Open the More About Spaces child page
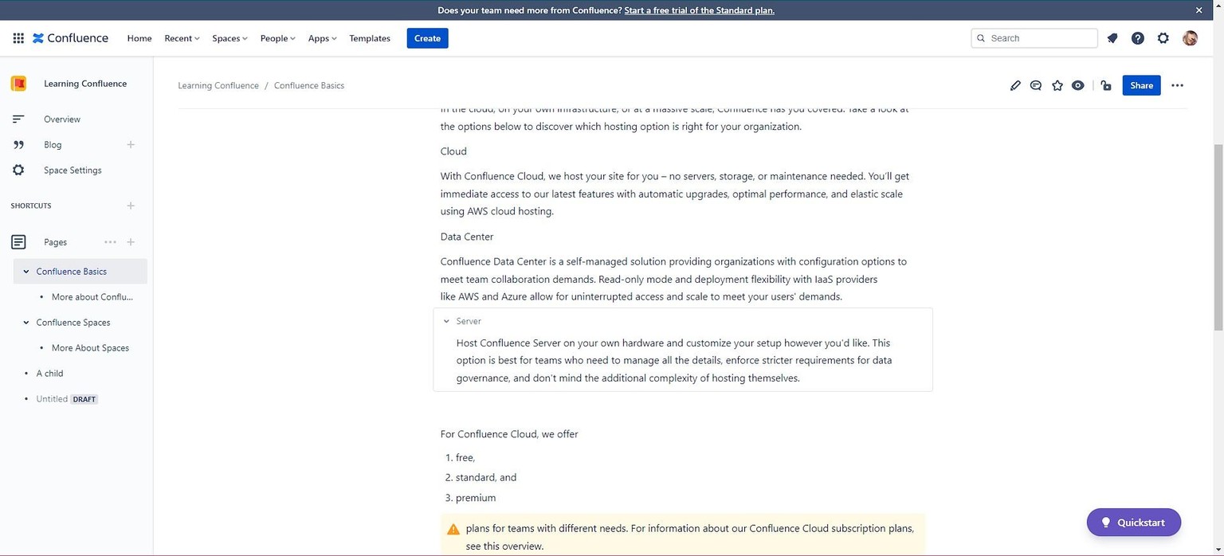1224x556 pixels. pos(90,348)
